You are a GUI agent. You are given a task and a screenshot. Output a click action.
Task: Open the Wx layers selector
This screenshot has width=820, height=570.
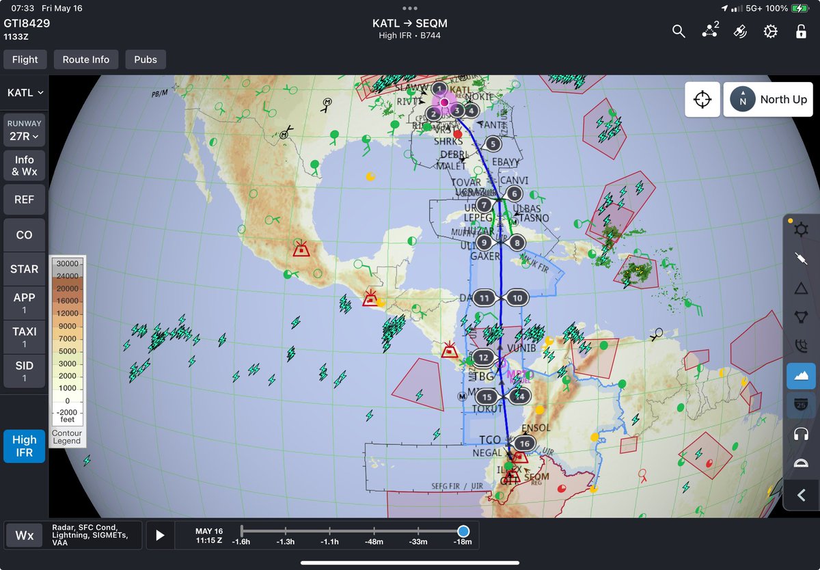pyautogui.click(x=25, y=535)
